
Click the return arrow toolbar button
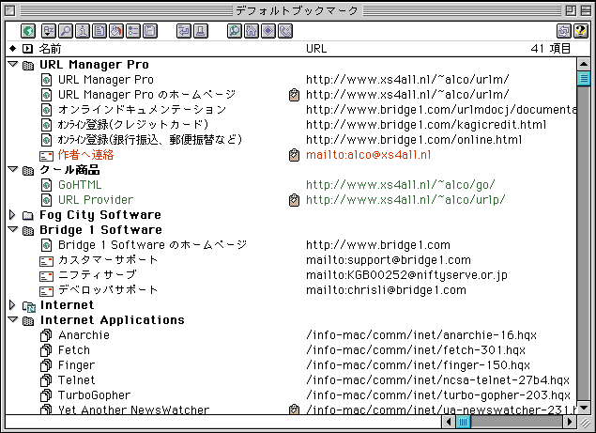(184, 31)
